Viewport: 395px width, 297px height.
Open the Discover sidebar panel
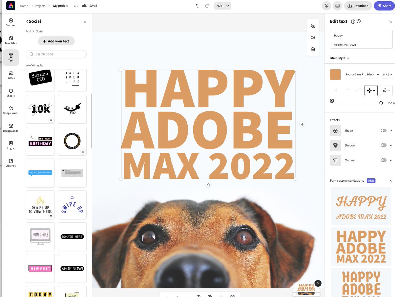coord(11,22)
